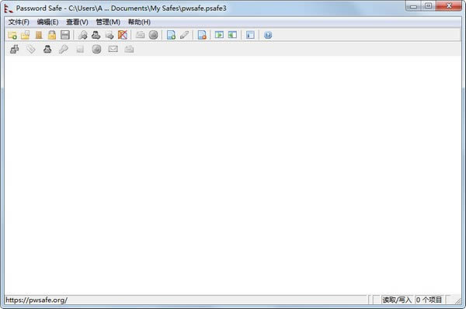
Task: Click the new database toolbar icon
Action: [x=12, y=35]
